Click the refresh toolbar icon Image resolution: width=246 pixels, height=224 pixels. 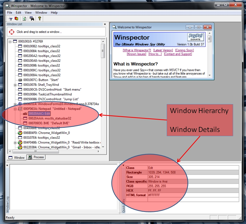[24, 19]
